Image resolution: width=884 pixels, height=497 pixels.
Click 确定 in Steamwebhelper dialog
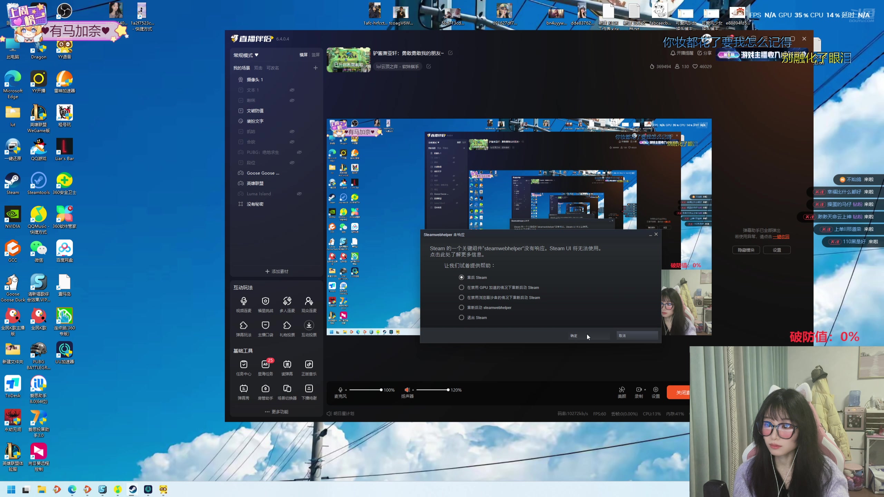coord(589,335)
